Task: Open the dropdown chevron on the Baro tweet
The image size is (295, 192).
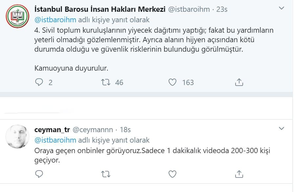Action: click(x=281, y=8)
